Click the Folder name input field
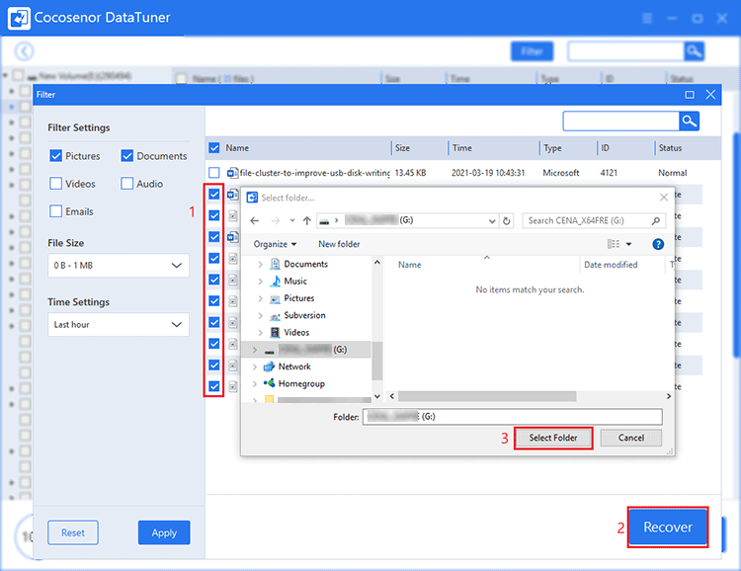Viewport: 741px width, 571px height. click(512, 417)
